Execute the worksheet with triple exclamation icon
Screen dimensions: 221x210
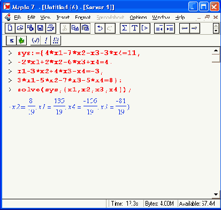(56, 41)
